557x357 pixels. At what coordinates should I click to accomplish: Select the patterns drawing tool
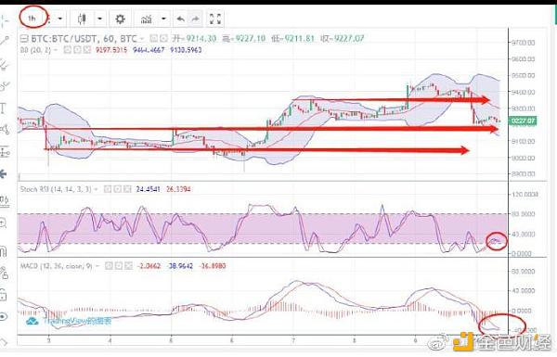pyautogui.click(x=5, y=130)
